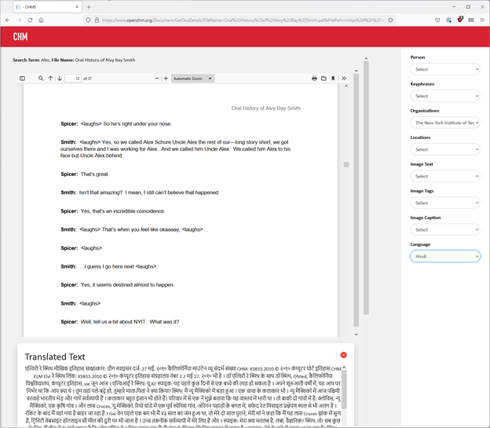The height and width of the screenshot is (428, 490).
Task: Zoom in the PDF document
Action: [166, 79]
